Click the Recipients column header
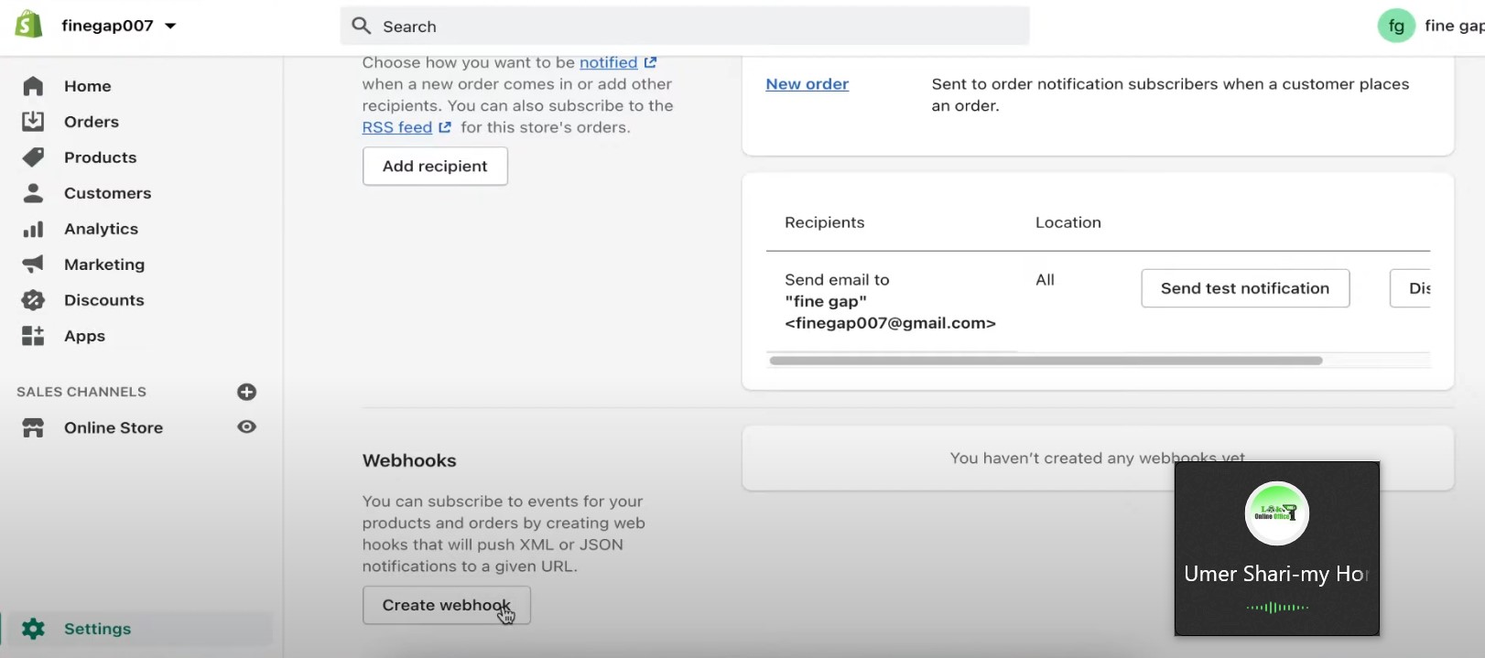The image size is (1485, 658). coord(825,222)
